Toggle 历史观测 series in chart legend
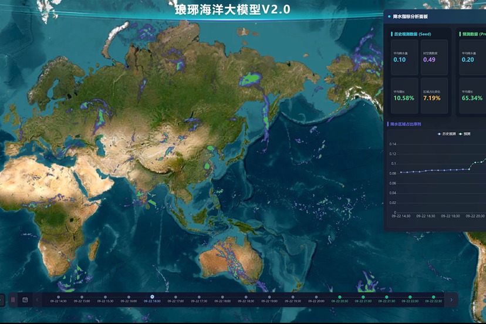This screenshot has height=324, width=486. pos(447,134)
